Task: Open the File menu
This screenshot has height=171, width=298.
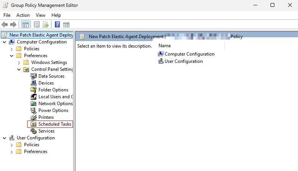Action: [7, 15]
